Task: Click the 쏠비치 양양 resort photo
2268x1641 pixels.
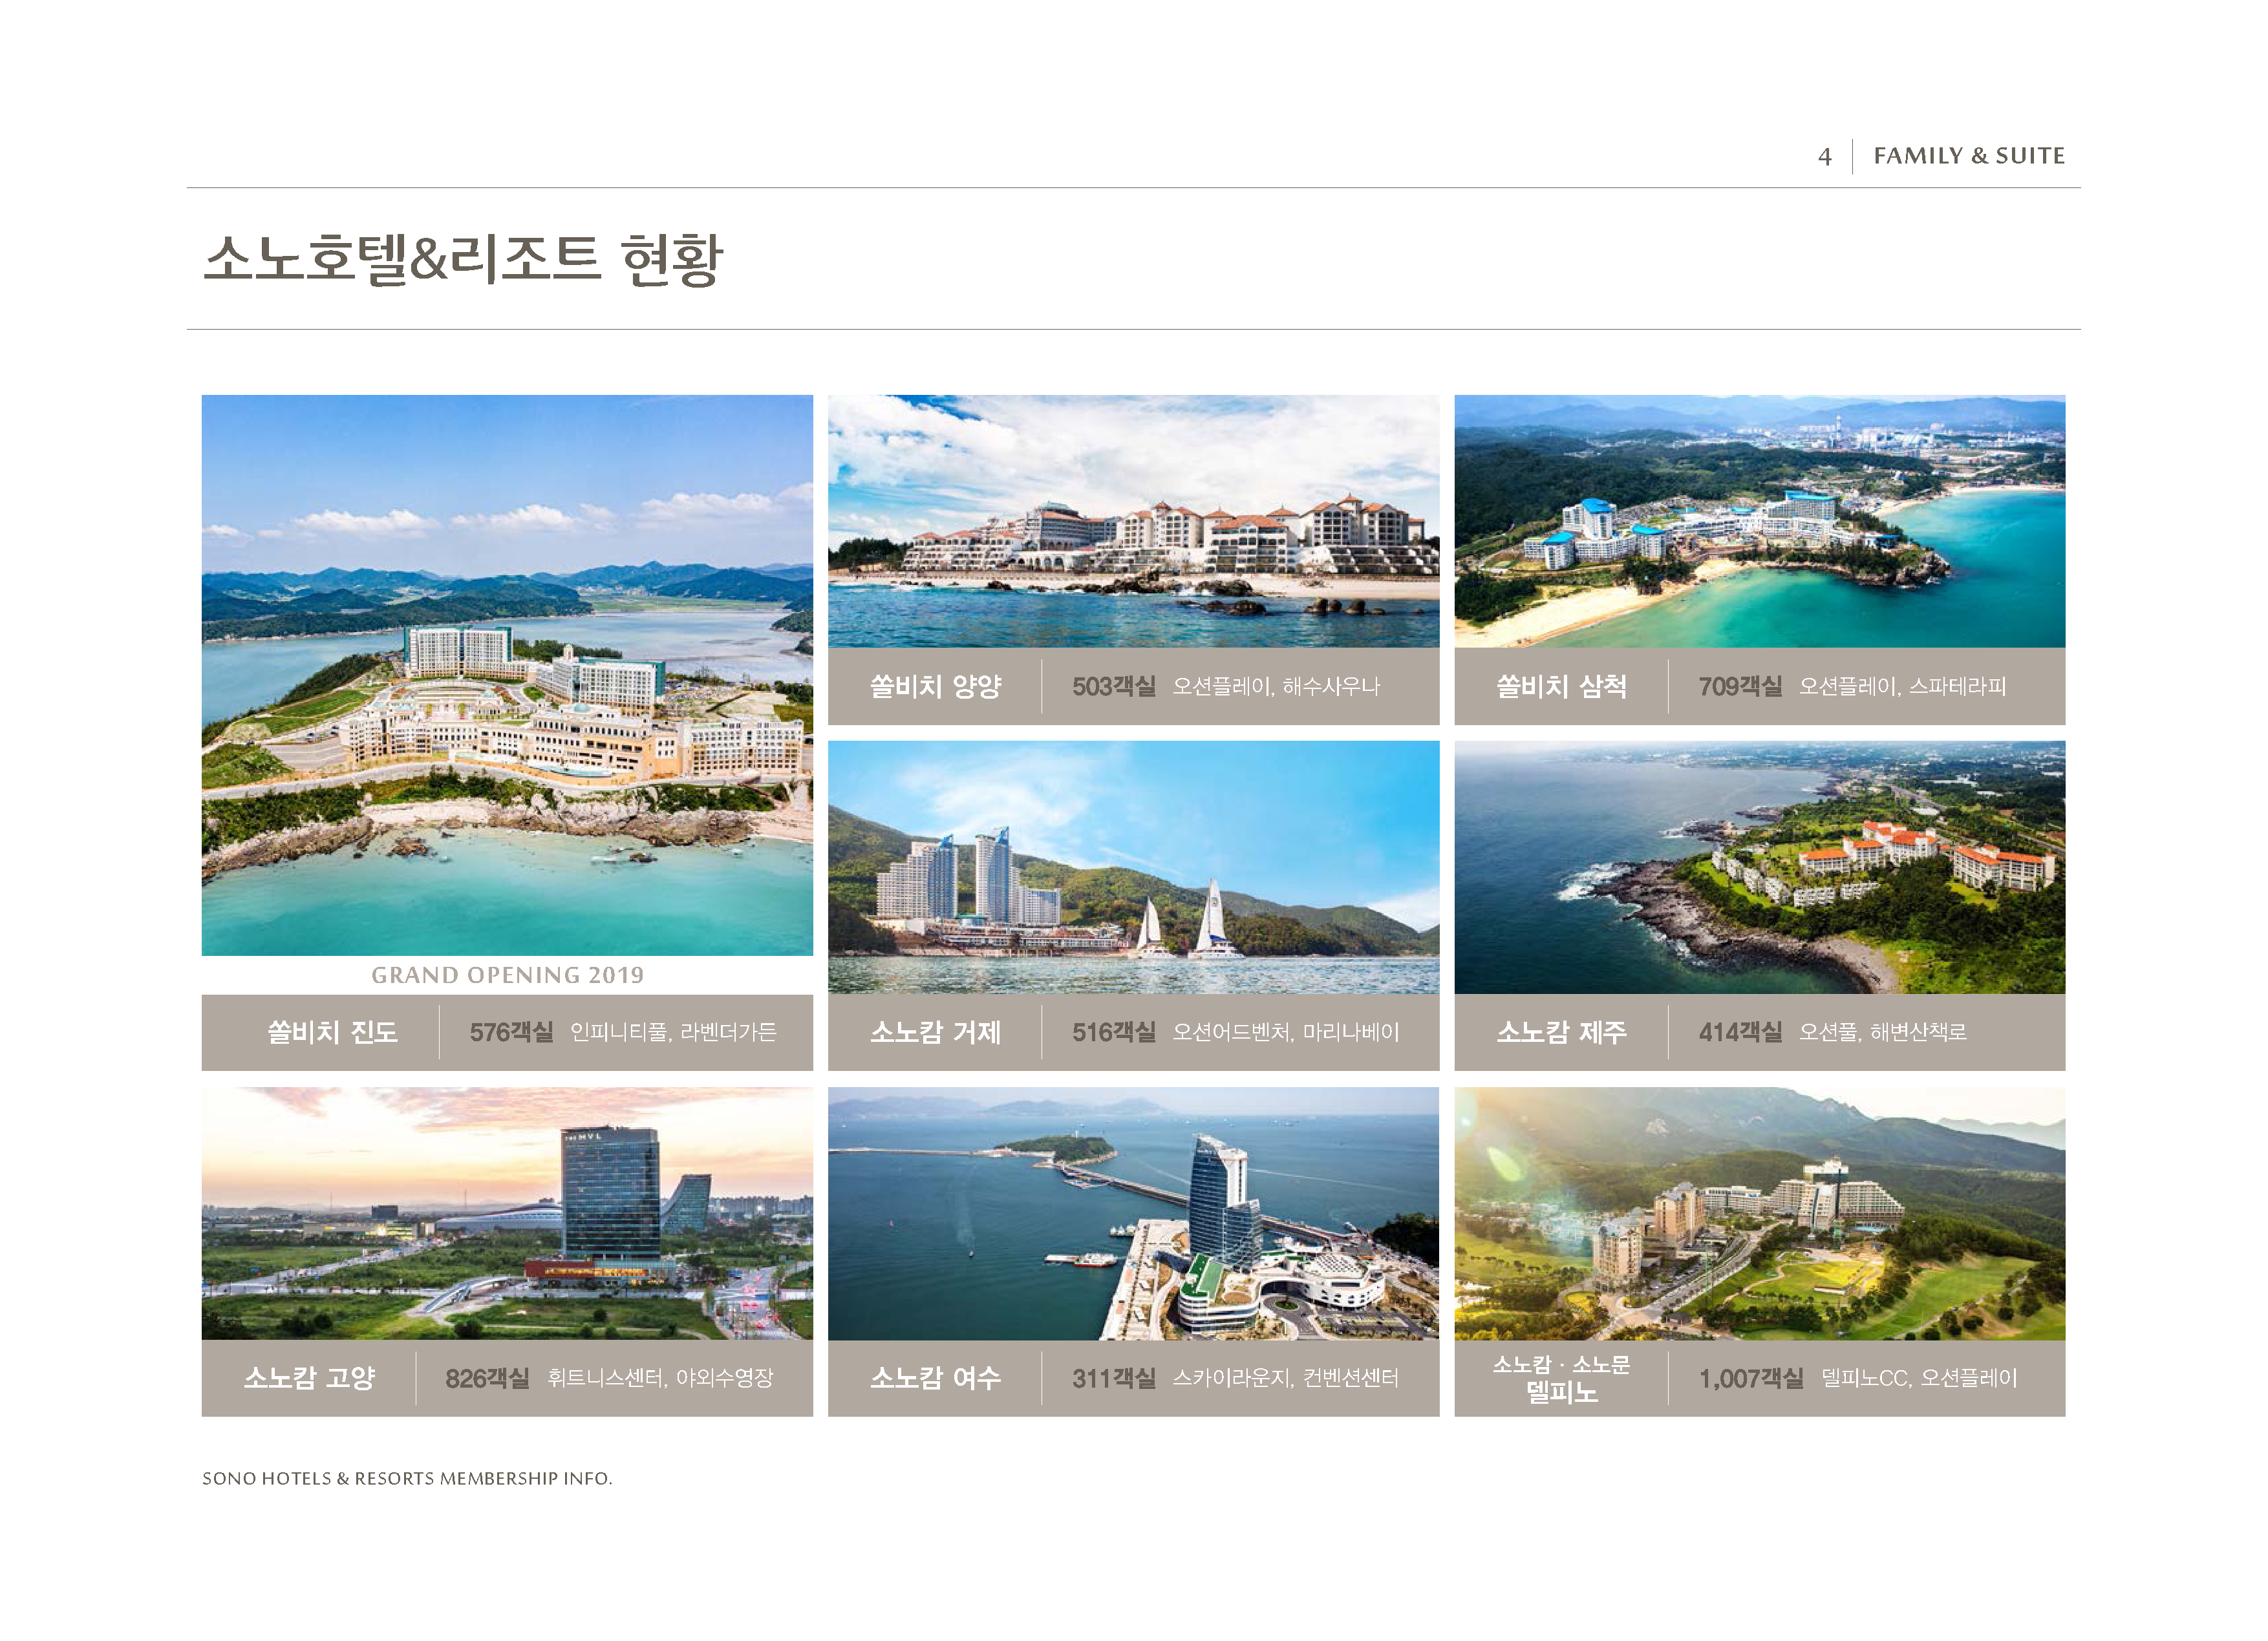Action: (1133, 521)
